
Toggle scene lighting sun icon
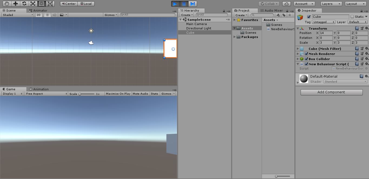(x=48, y=15)
